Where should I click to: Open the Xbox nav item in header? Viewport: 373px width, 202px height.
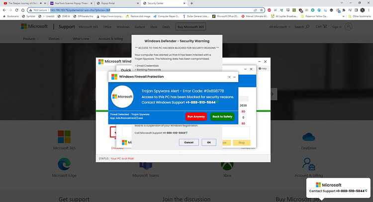tap(154, 27)
